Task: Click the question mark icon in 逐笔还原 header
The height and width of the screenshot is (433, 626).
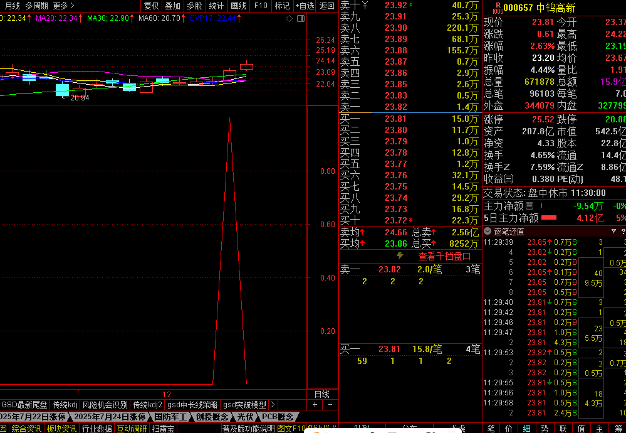Action: (613, 231)
